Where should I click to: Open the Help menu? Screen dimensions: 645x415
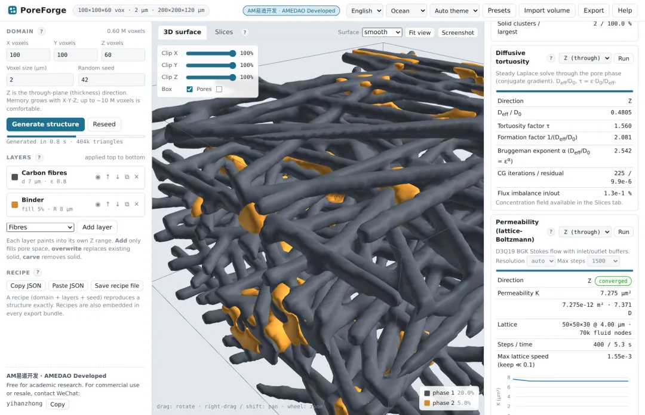pyautogui.click(x=625, y=11)
